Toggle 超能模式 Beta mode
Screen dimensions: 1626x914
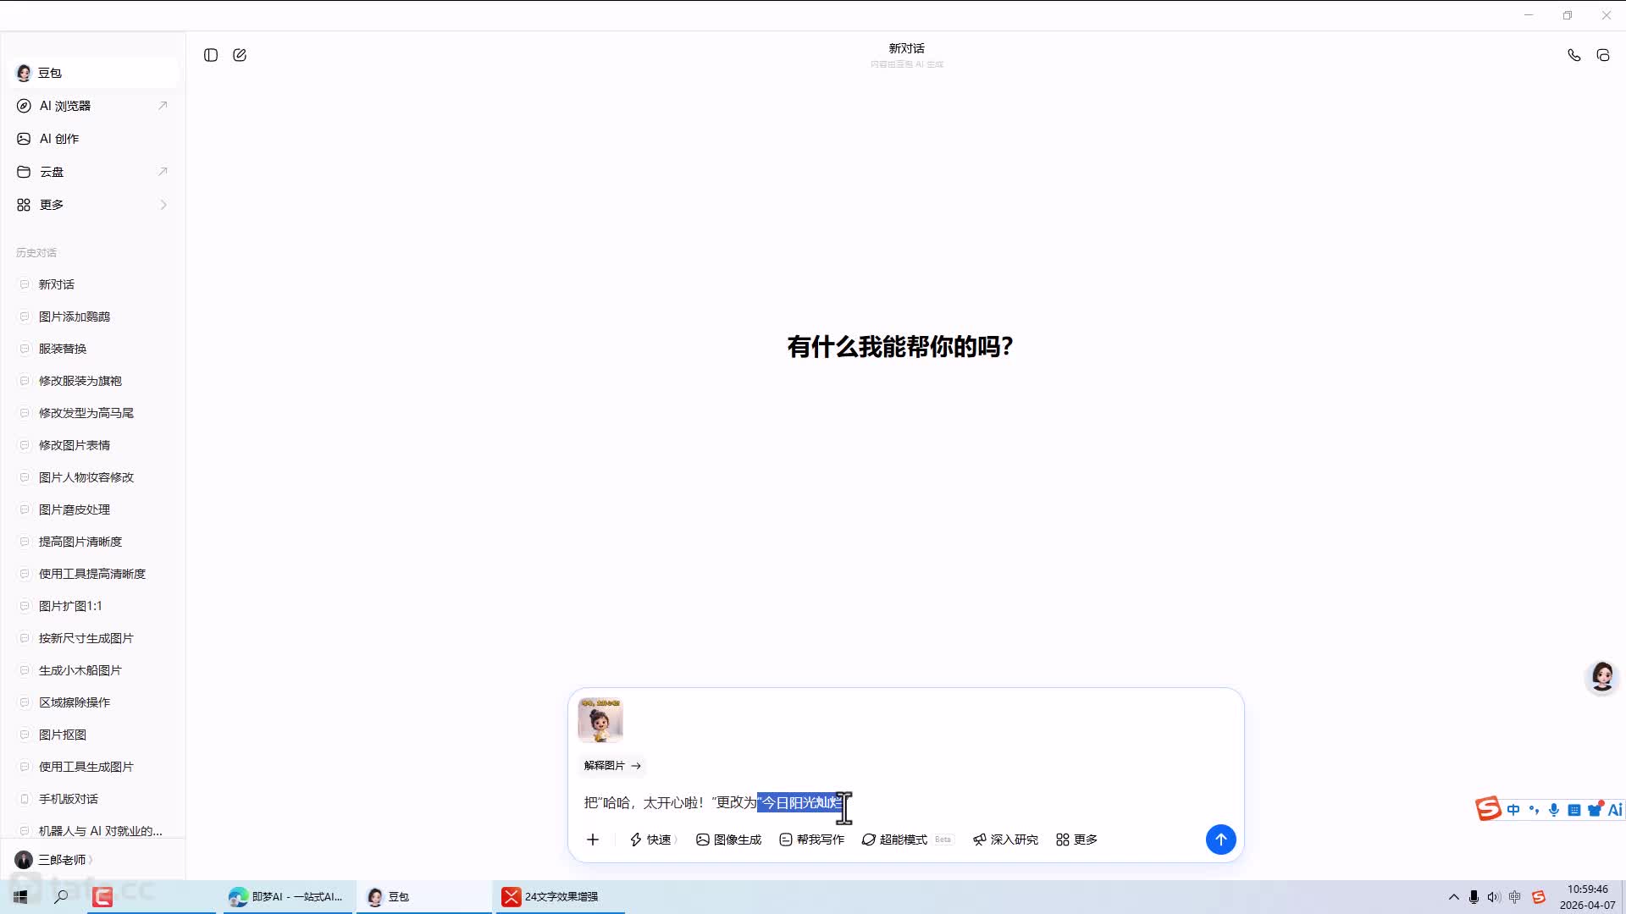(903, 840)
